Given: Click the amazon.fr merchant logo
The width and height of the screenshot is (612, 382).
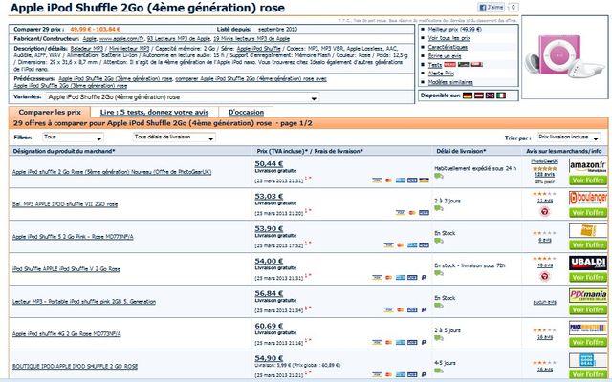Looking at the screenshot, I should click(588, 165).
